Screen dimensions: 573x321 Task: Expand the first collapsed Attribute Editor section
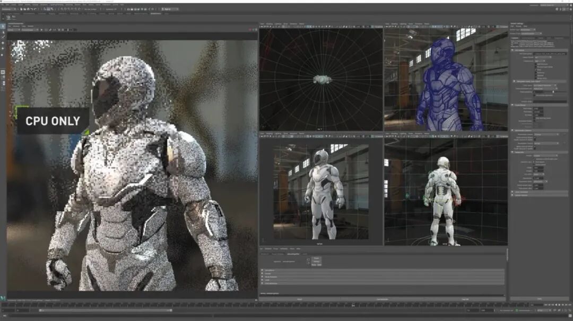(262, 270)
